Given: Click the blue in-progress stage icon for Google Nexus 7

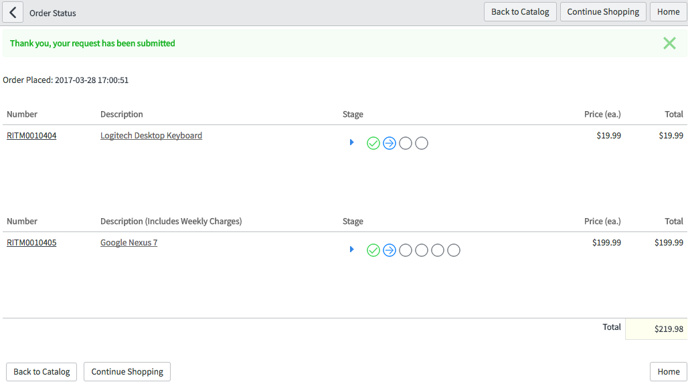Looking at the screenshot, I should 390,250.
